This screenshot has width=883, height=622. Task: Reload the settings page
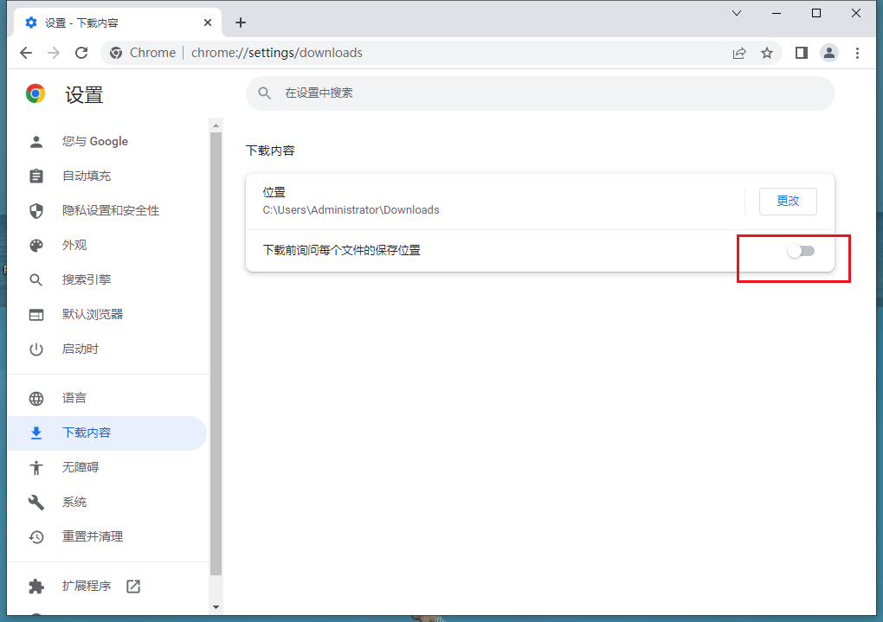[81, 53]
